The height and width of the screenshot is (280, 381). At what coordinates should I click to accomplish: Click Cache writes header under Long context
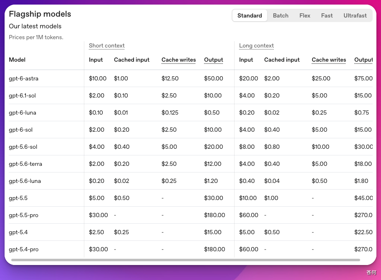click(x=329, y=60)
